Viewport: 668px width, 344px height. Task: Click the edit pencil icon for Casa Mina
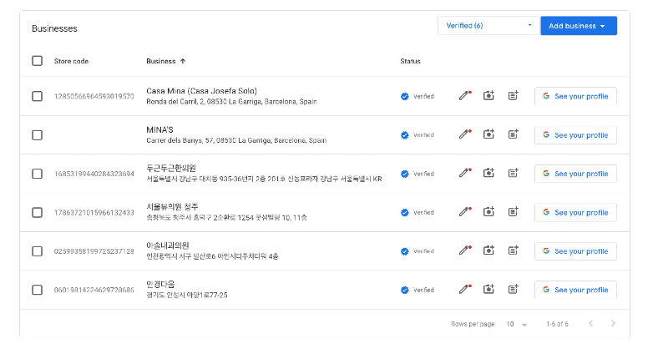[x=465, y=96]
